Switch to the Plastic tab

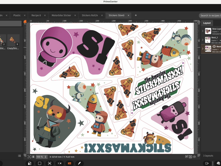(17, 15)
